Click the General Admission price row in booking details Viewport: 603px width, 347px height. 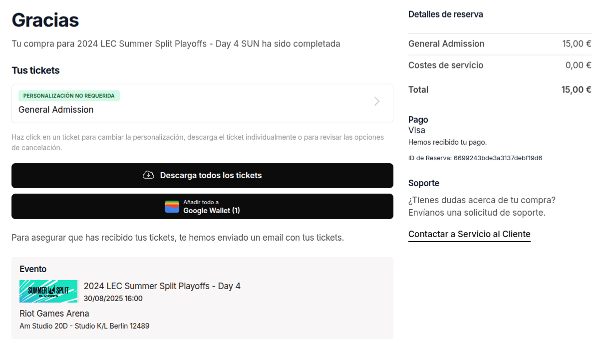(500, 44)
